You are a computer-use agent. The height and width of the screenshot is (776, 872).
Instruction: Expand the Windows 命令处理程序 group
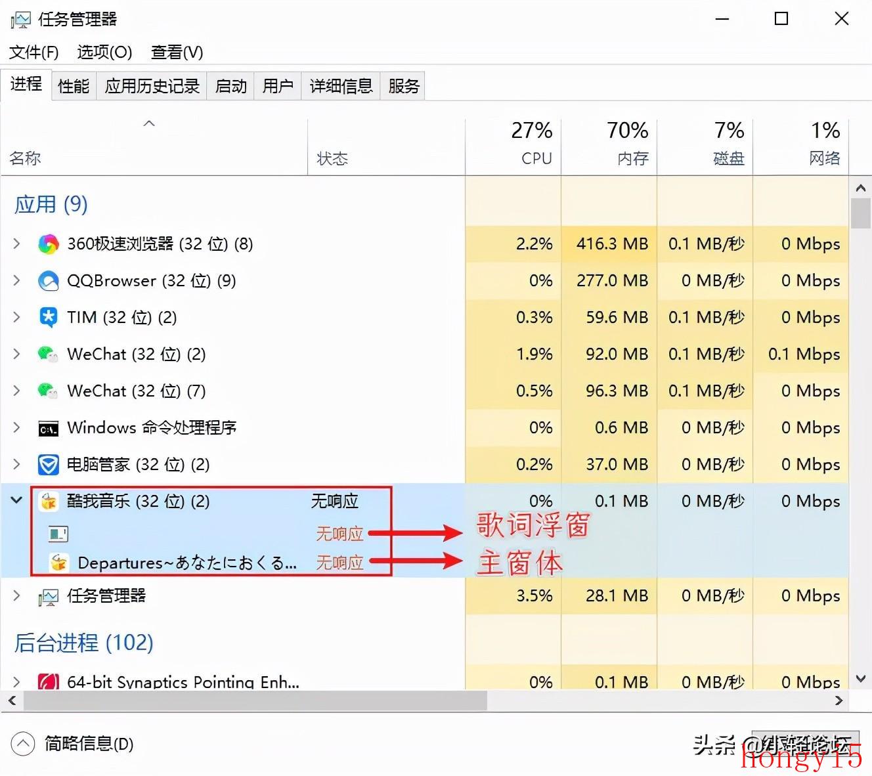pos(16,428)
